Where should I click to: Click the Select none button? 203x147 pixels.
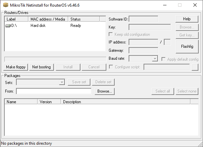(x=187, y=91)
